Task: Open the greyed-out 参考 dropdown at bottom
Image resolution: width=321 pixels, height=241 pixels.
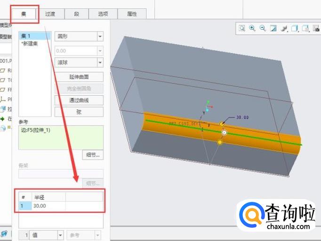Action: 98,235
